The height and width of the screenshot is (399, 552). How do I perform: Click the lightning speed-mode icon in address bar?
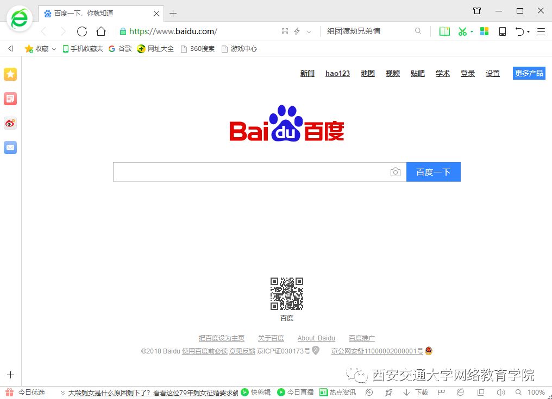pos(297,31)
